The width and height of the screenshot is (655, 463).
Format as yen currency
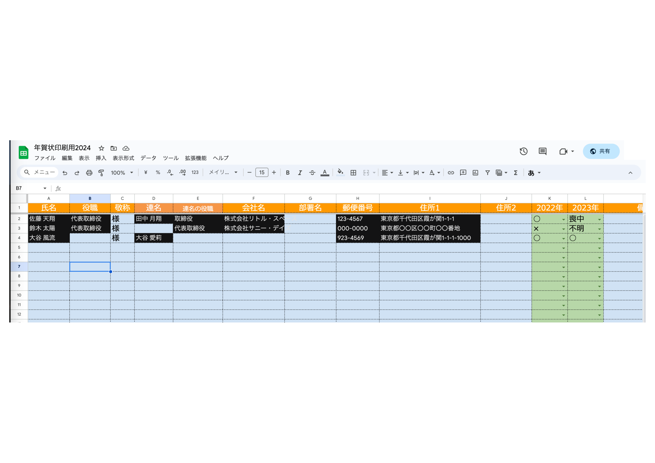146,172
